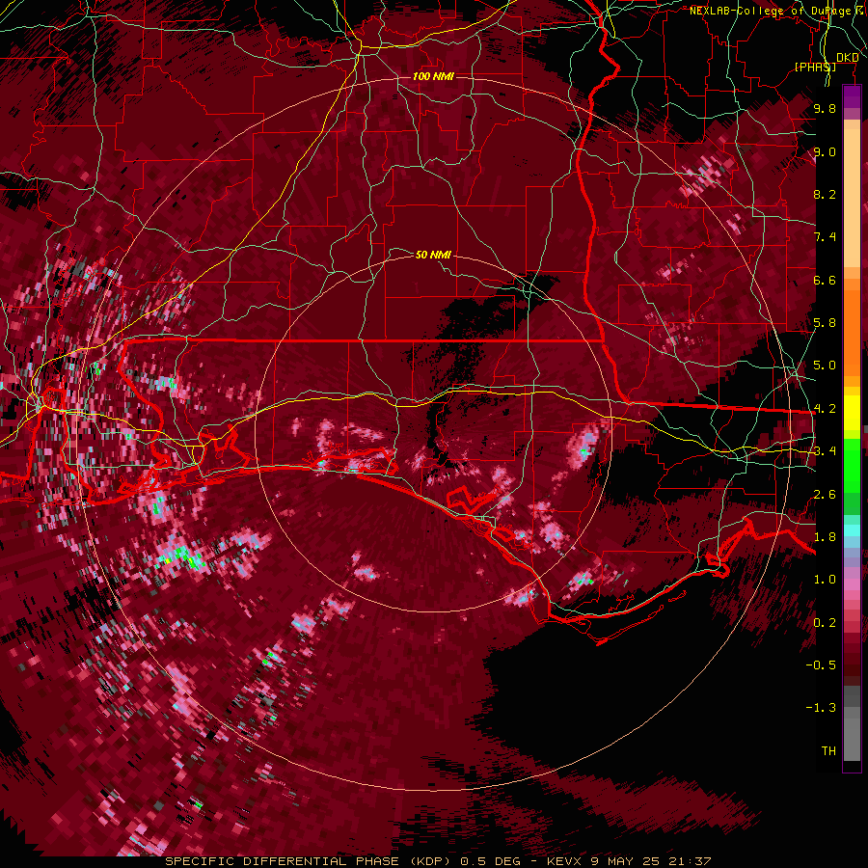The image size is (868, 868).
Task: Click the 2.6 value on color scale
Action: click(825, 495)
